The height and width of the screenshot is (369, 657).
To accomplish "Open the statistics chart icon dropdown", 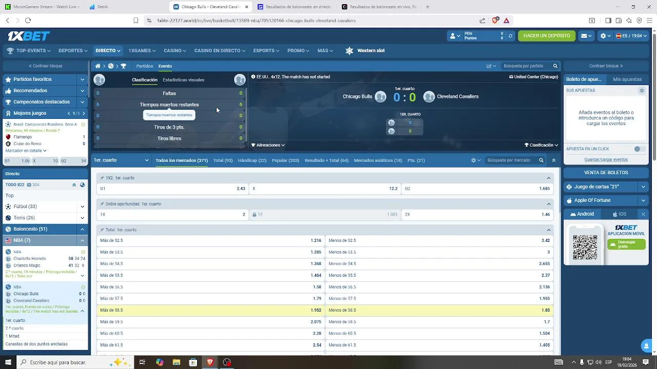I will click(491, 66).
